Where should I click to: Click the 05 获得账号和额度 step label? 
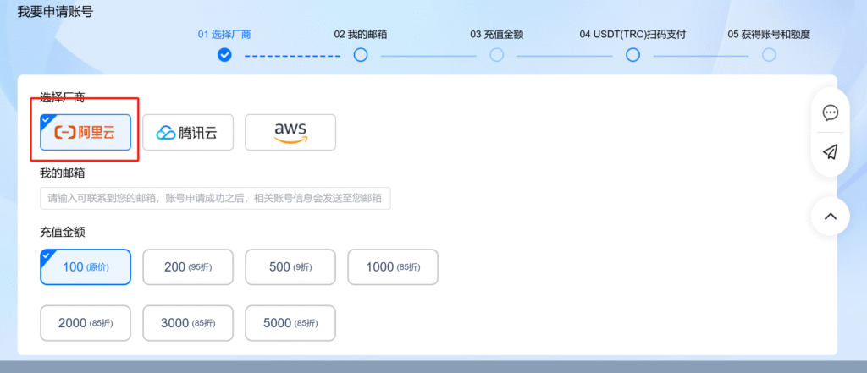pos(769,35)
